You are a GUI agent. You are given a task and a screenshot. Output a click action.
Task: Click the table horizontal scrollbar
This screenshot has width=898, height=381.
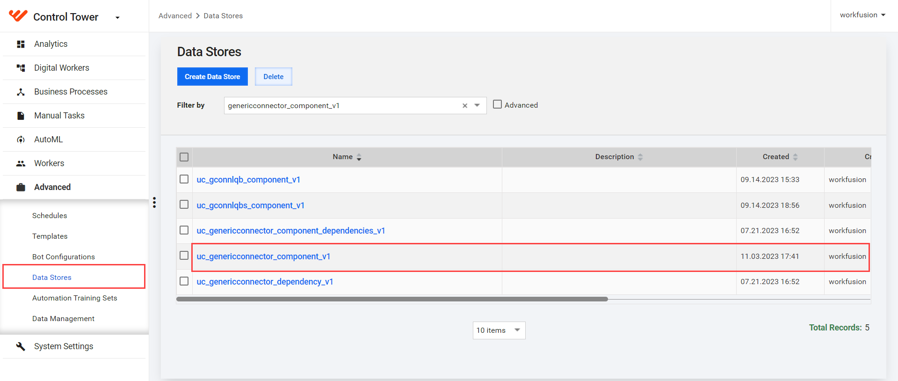[392, 299]
